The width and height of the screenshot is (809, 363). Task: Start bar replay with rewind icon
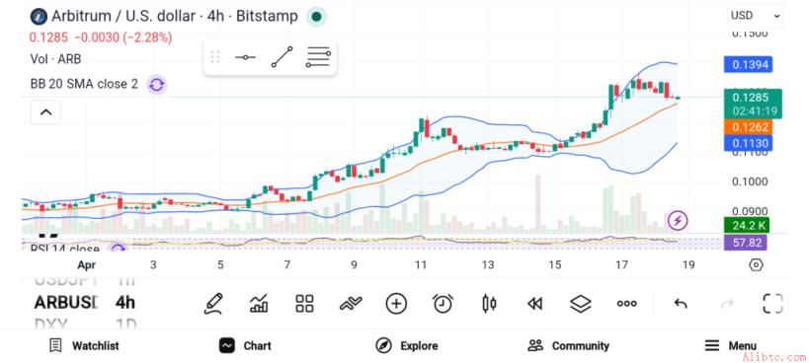534,304
